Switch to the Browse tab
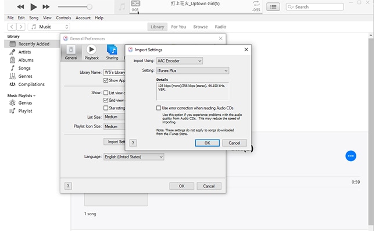 point(201,27)
